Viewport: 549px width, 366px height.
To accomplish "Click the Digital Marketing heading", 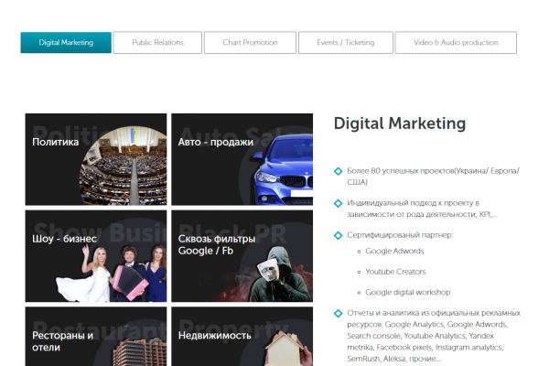I will [x=400, y=124].
